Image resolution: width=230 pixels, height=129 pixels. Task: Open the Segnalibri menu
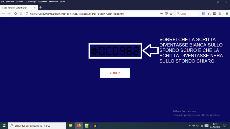pos(43,2)
